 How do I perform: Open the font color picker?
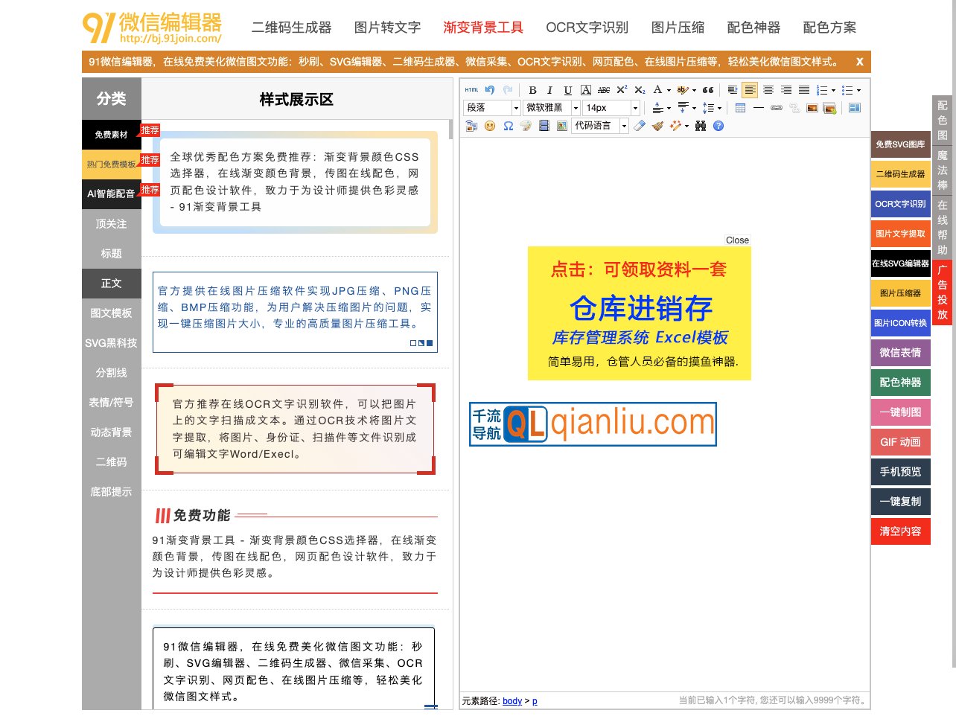click(x=657, y=90)
